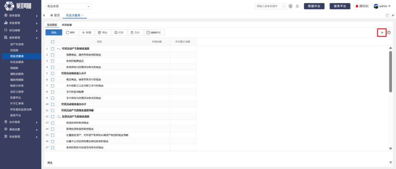Click the 报表管理 sidebar icon

(x=6, y=38)
